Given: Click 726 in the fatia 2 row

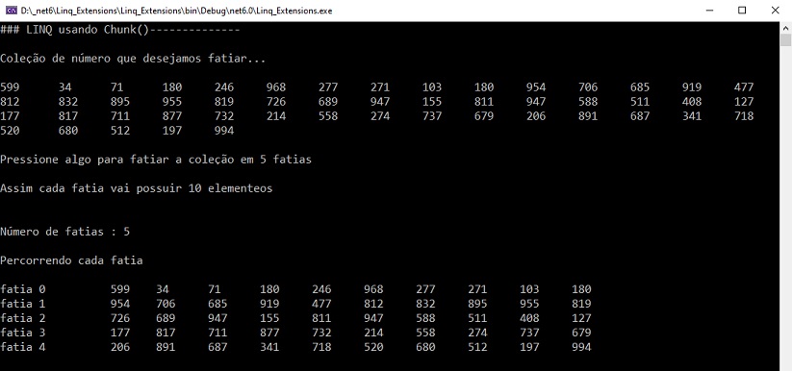Looking at the screenshot, I should [x=120, y=318].
